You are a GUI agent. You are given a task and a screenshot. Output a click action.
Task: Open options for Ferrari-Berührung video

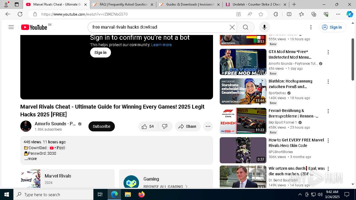pyautogui.click(x=328, y=111)
